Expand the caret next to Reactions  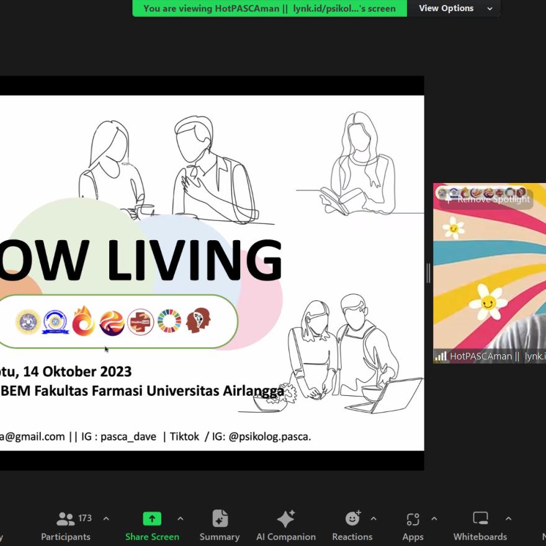[x=374, y=519]
